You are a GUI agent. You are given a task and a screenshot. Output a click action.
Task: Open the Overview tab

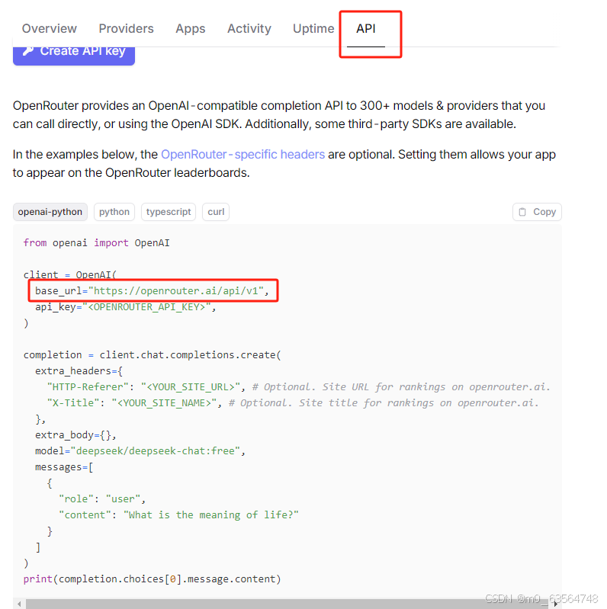(x=50, y=28)
